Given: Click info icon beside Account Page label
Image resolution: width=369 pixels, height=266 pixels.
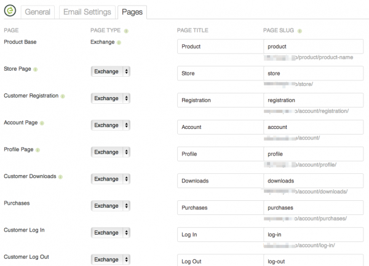Looking at the screenshot, I should 42,123.
